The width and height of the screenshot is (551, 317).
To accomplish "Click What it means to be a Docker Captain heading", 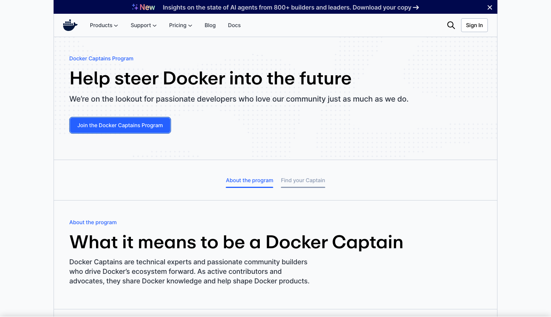I will coord(236,242).
